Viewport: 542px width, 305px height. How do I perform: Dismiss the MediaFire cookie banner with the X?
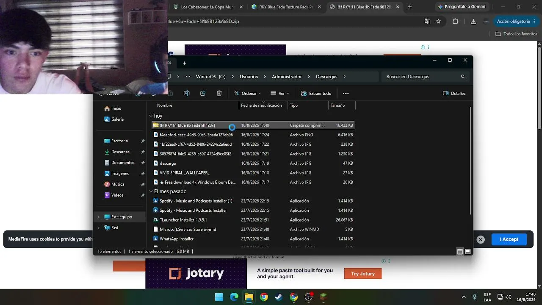pos(481,239)
